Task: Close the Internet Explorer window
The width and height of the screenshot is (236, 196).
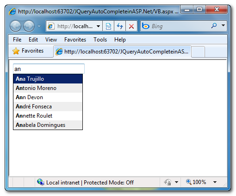Action: click(217, 10)
